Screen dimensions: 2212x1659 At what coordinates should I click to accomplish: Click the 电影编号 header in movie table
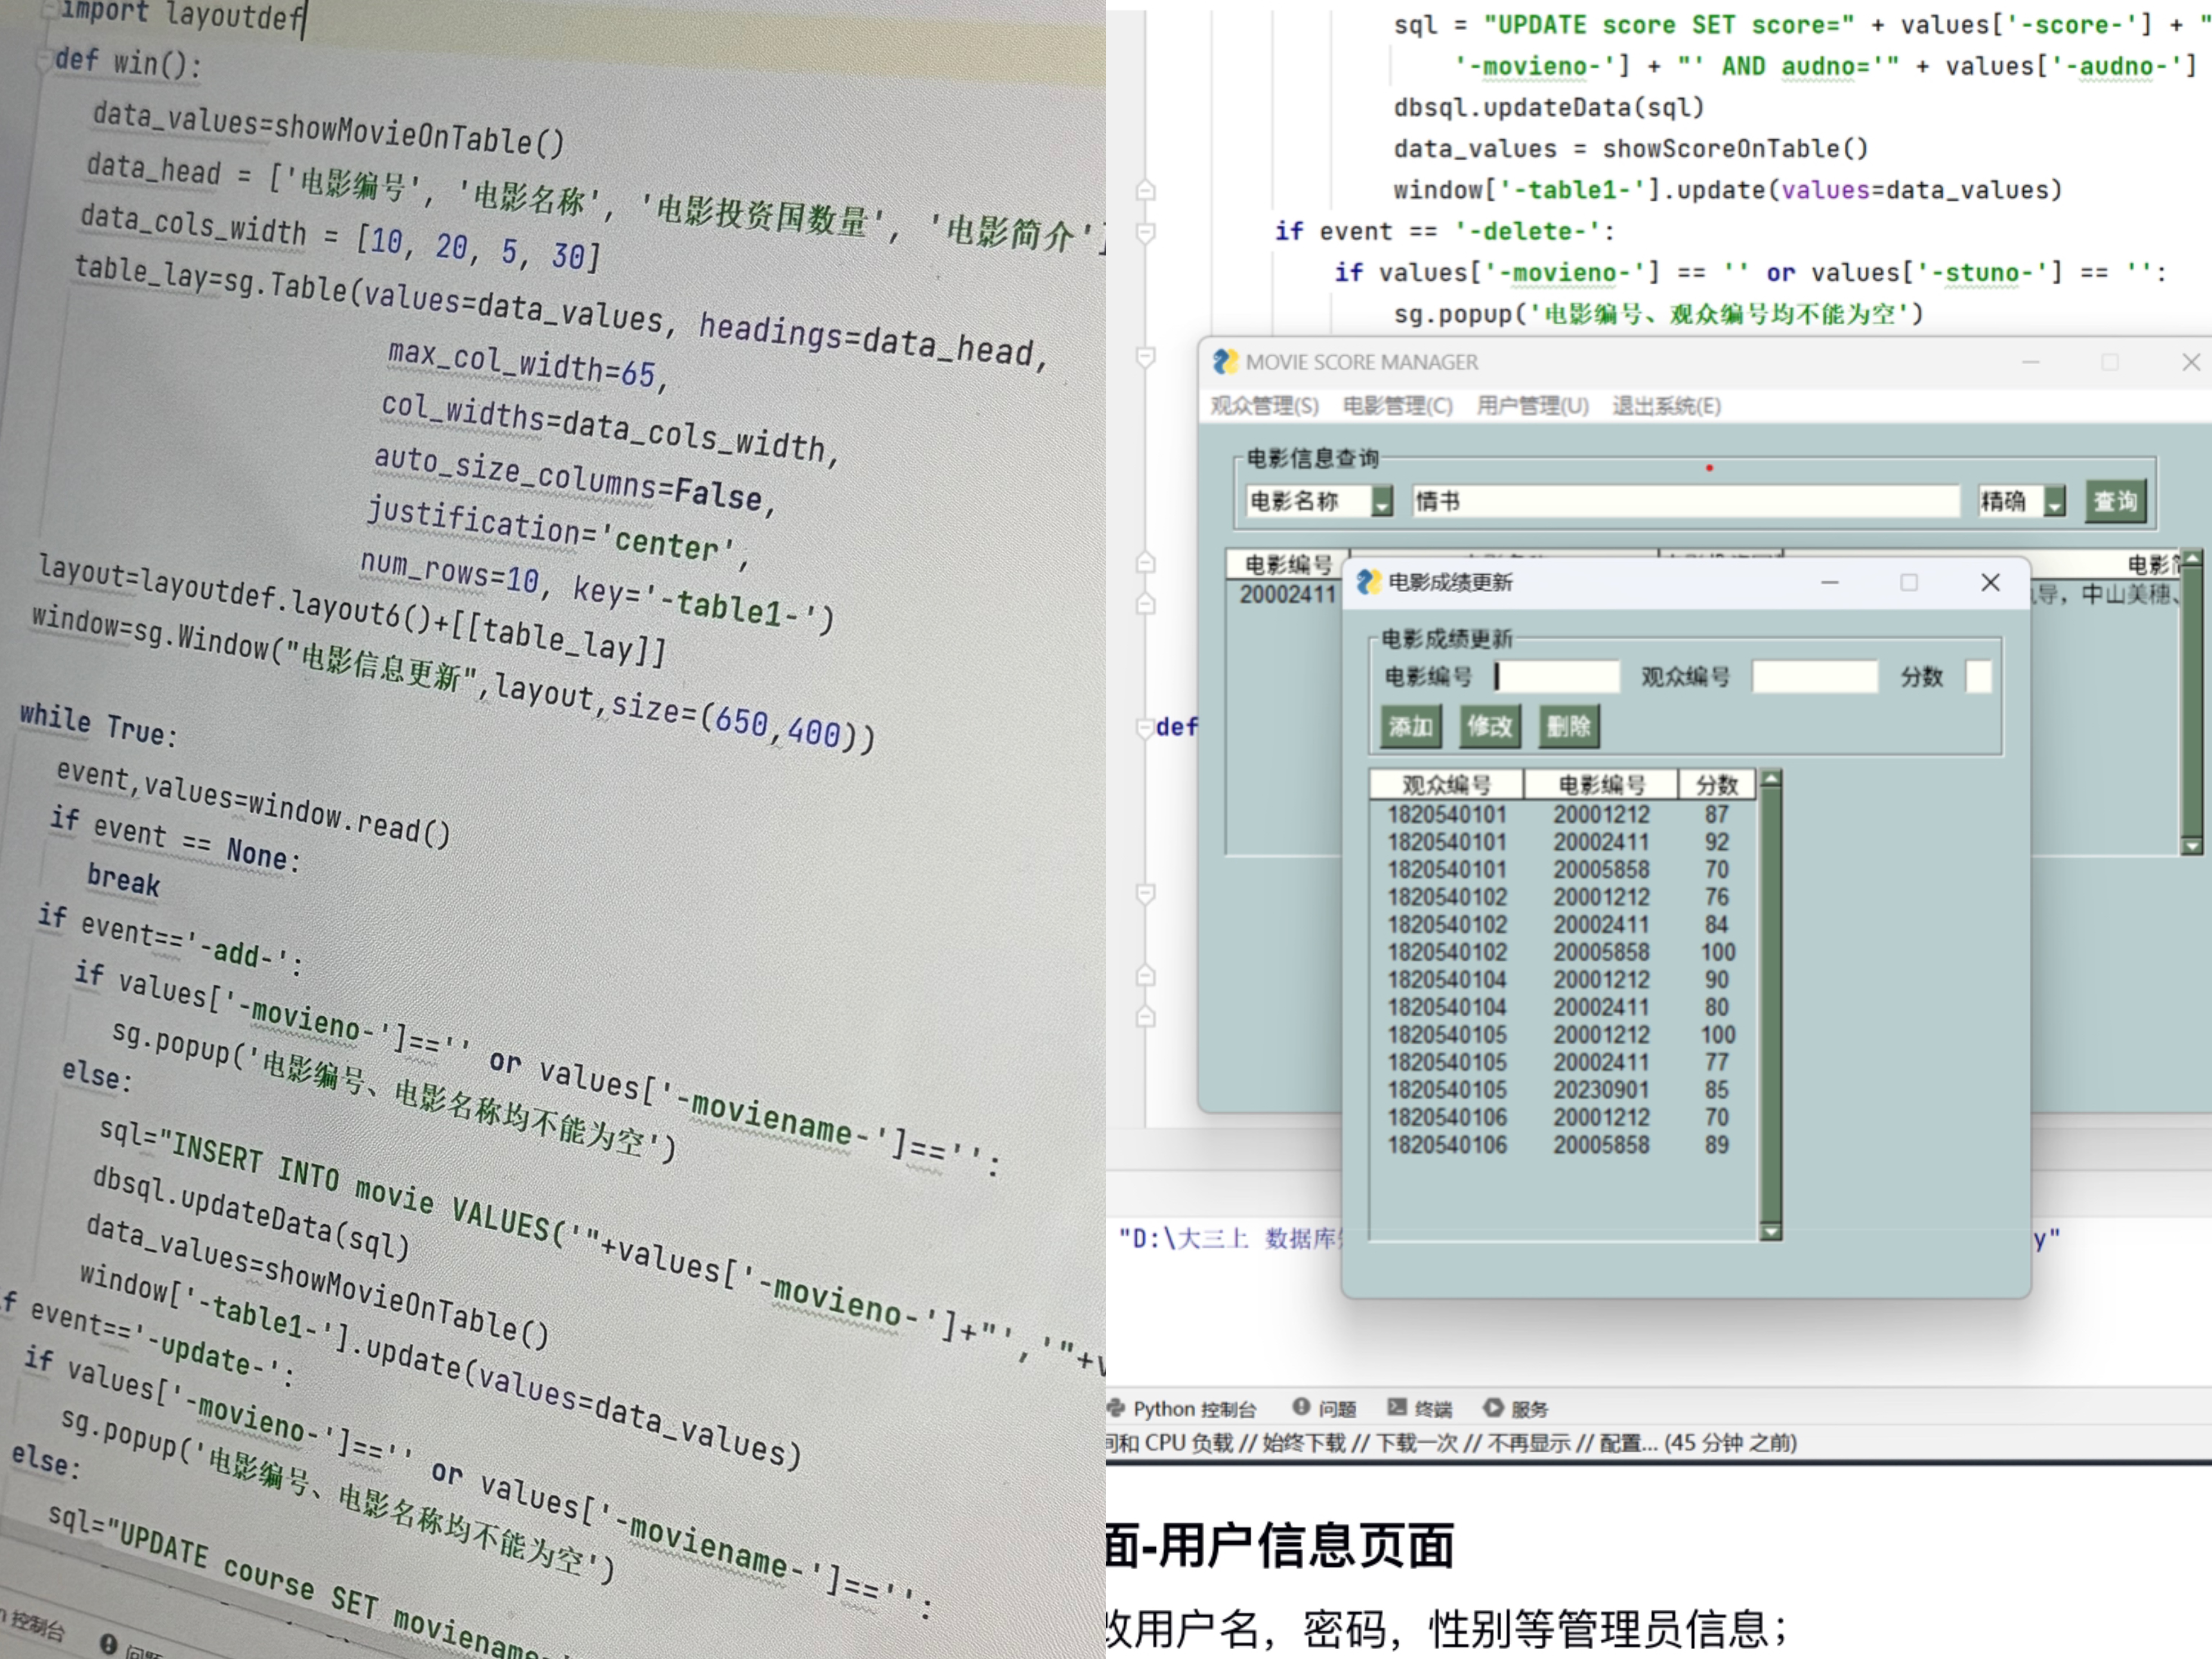(1288, 565)
